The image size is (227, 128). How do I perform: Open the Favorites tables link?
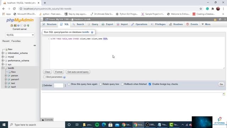coord(16,41)
